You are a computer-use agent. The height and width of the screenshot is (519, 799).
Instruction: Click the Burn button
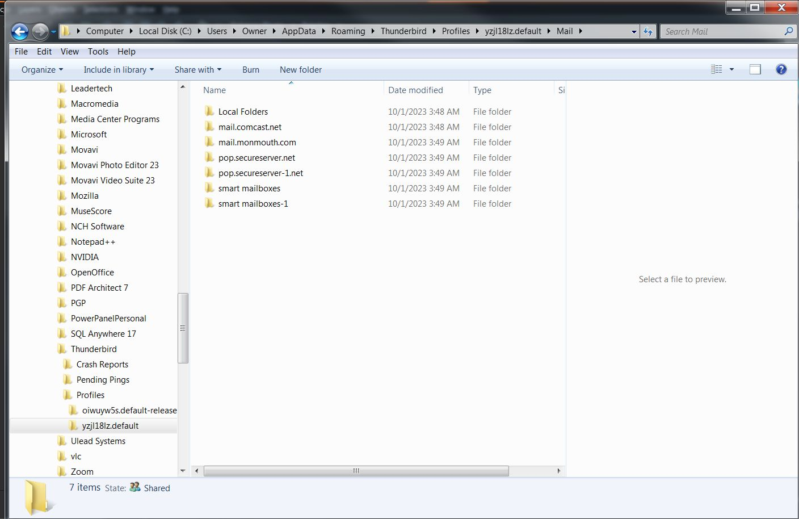pyautogui.click(x=250, y=70)
